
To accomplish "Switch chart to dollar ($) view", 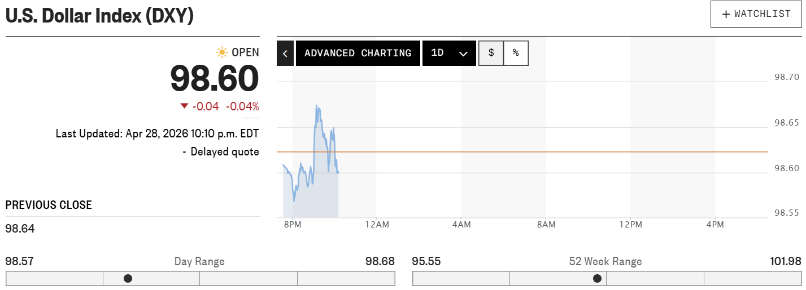I will 491,53.
